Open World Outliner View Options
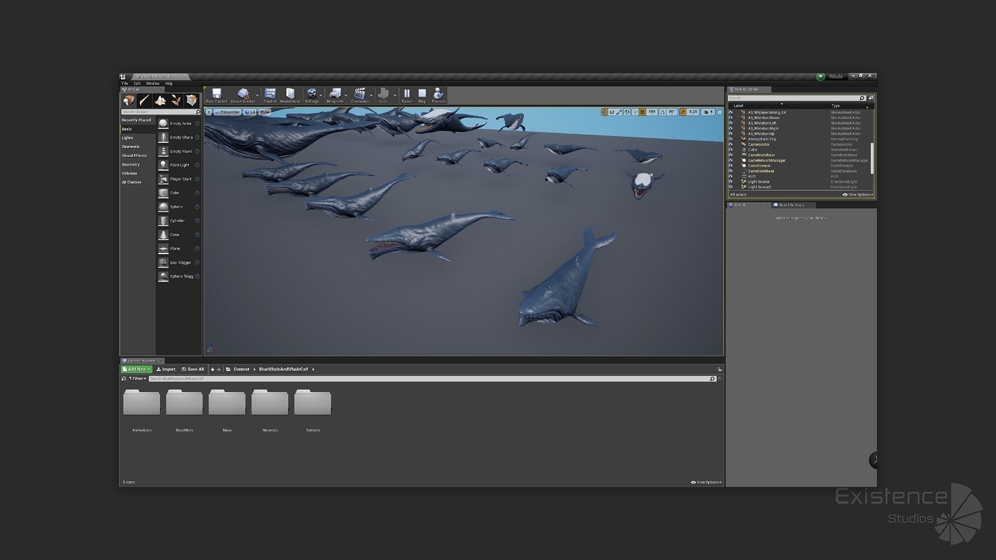 858,194
